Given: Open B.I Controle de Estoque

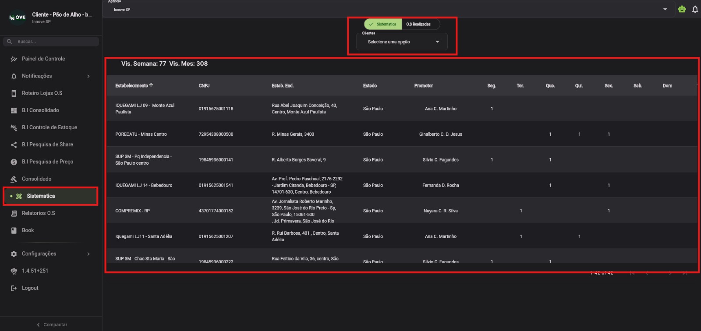Looking at the screenshot, I should click(49, 127).
